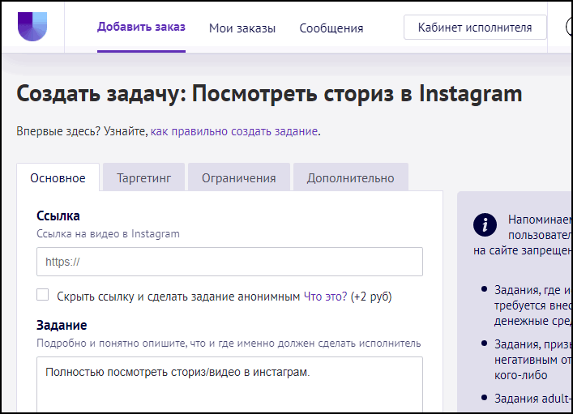Click the 'Задание' field heading
This screenshot has width=573, height=414.
62,325
